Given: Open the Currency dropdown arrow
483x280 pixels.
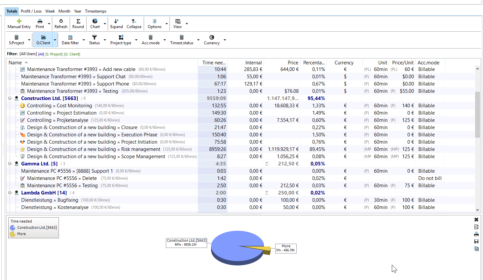Looking at the screenshot, I should (x=225, y=40).
